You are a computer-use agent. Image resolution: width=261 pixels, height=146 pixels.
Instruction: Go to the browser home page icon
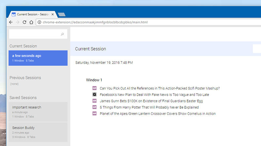31,22
